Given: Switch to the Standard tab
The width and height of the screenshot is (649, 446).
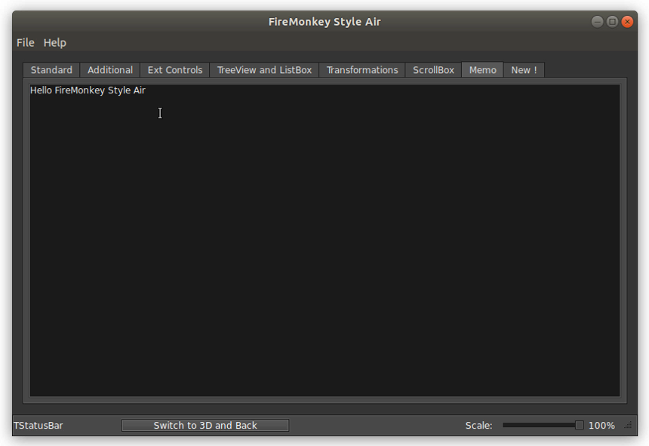Looking at the screenshot, I should pos(51,70).
